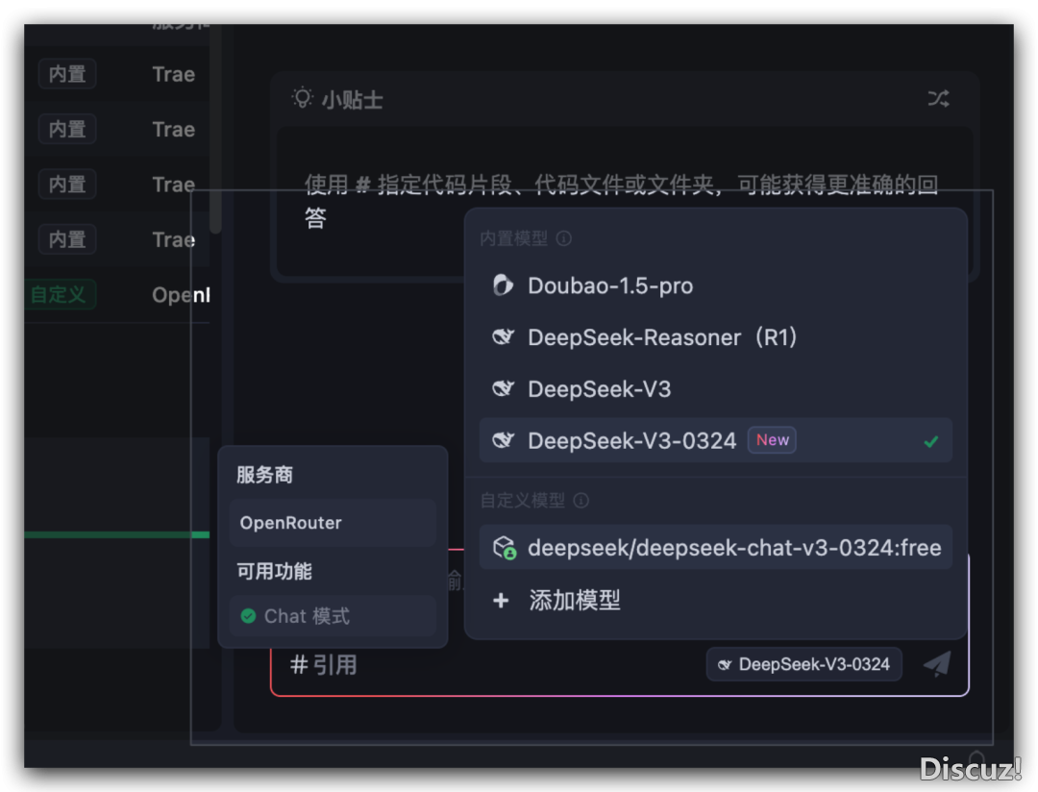
Task: Click custom model cube icon
Action: pos(505,548)
